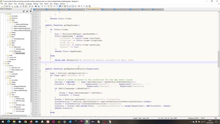Viewport: 220px width, 124px height.
Task: Open the Encoding menu
Action: pyautogui.click(x=21, y=4)
